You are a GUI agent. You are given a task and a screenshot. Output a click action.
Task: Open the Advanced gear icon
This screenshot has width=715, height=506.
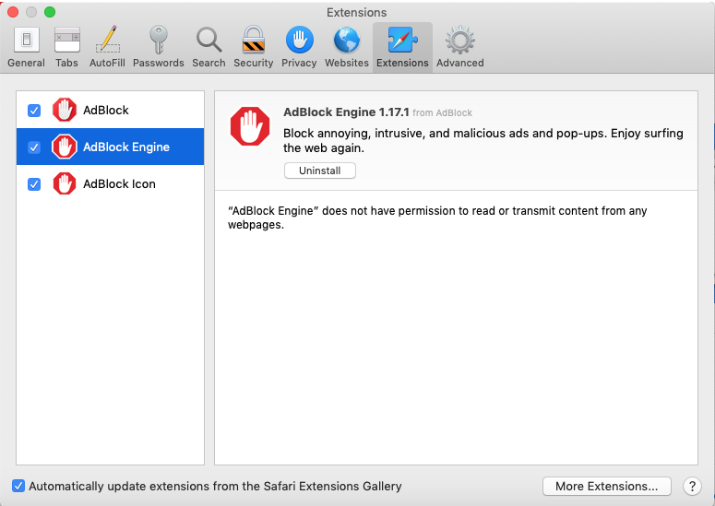(x=459, y=40)
